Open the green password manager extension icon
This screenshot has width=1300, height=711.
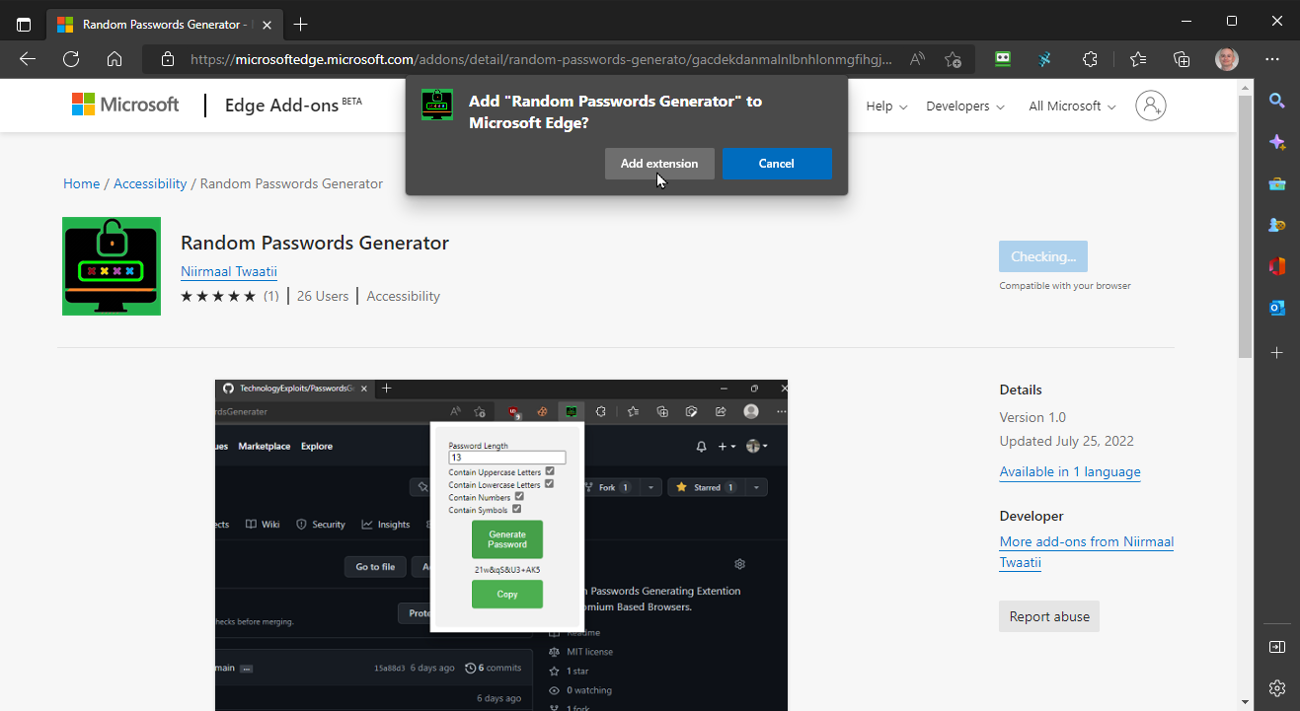[1003, 59]
